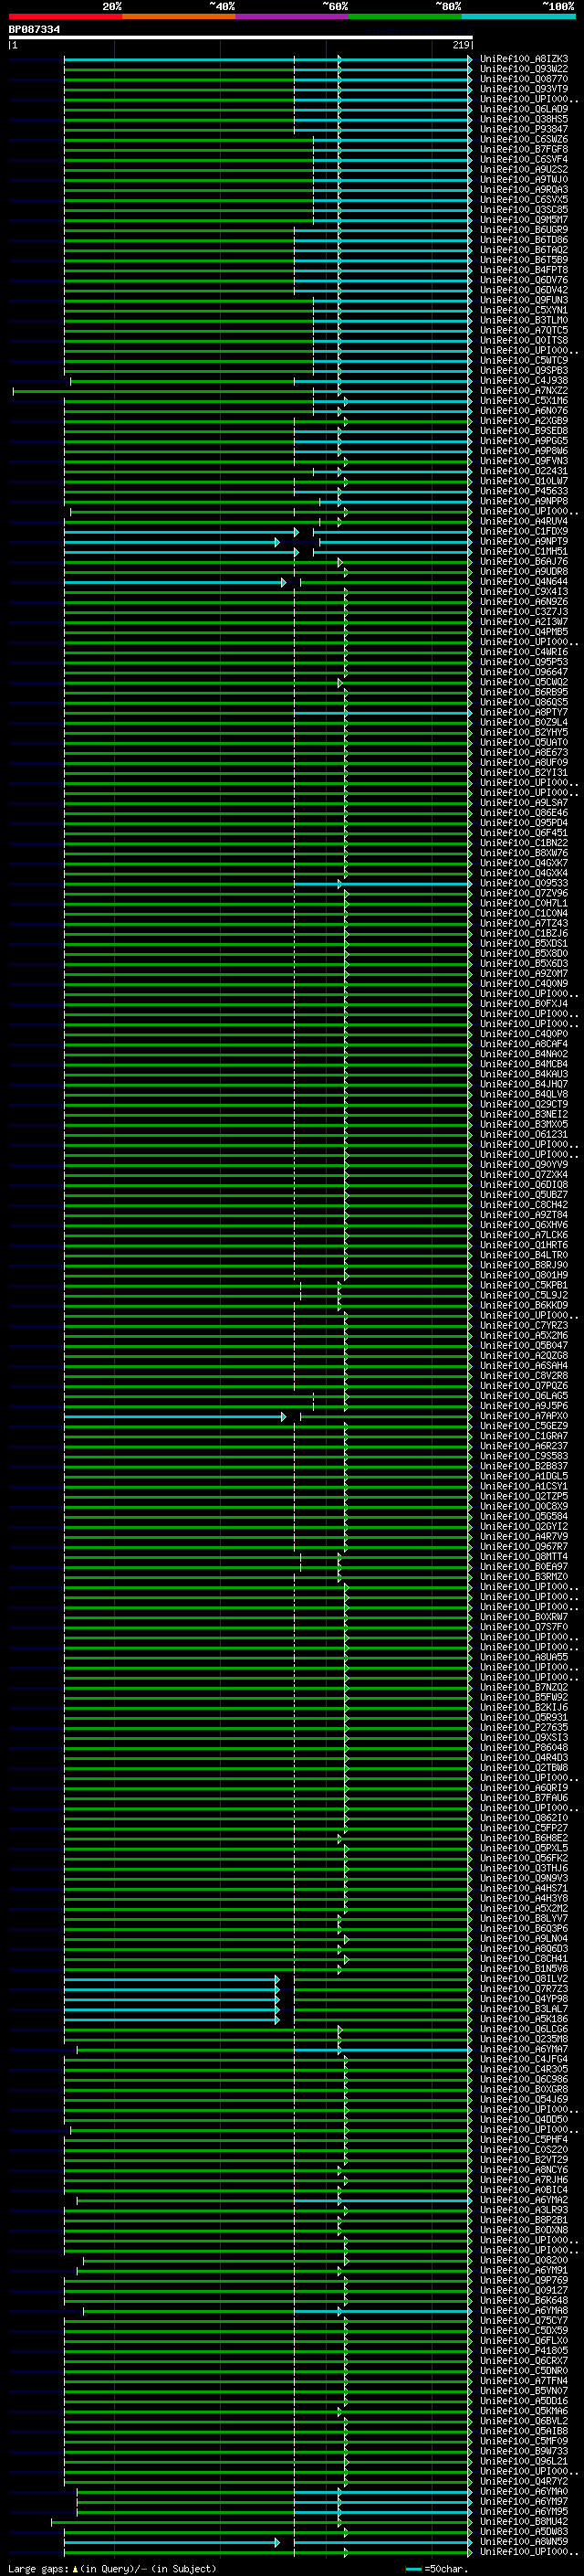Open hit UniRef100_P93847
The width and height of the screenshot is (584, 2576).
coord(524,129)
